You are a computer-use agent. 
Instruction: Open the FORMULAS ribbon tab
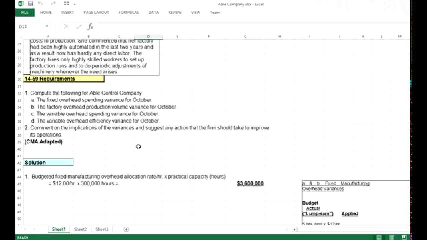[x=129, y=12]
